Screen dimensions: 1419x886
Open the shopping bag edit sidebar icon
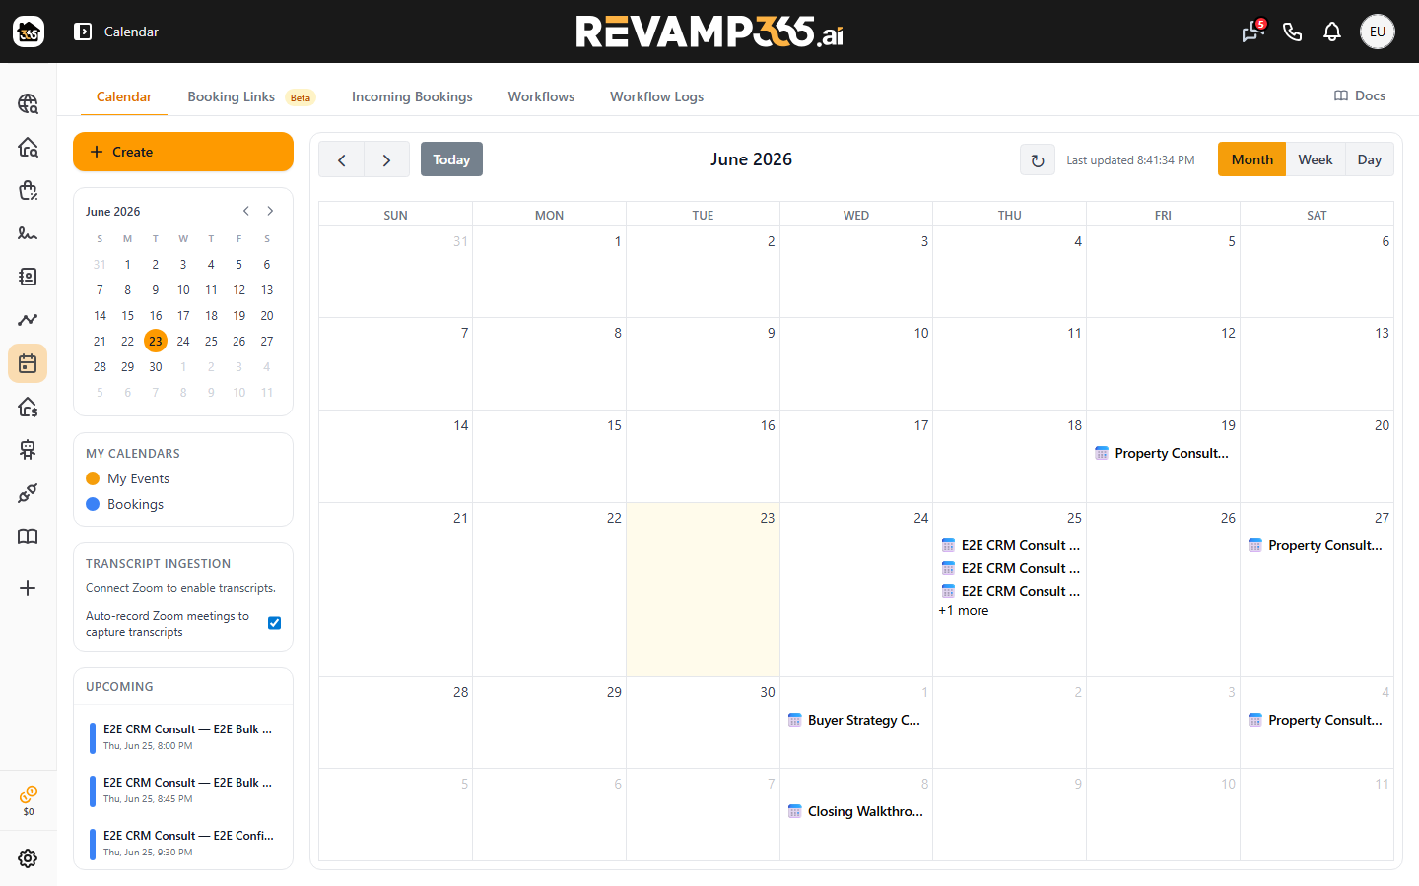click(x=28, y=190)
